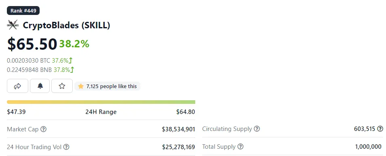The image size is (386, 156).
Task: Click the CryptoBlades logo icon
Action: pos(13,25)
